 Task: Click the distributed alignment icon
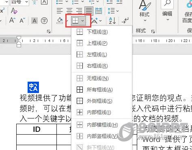coord(99,11)
